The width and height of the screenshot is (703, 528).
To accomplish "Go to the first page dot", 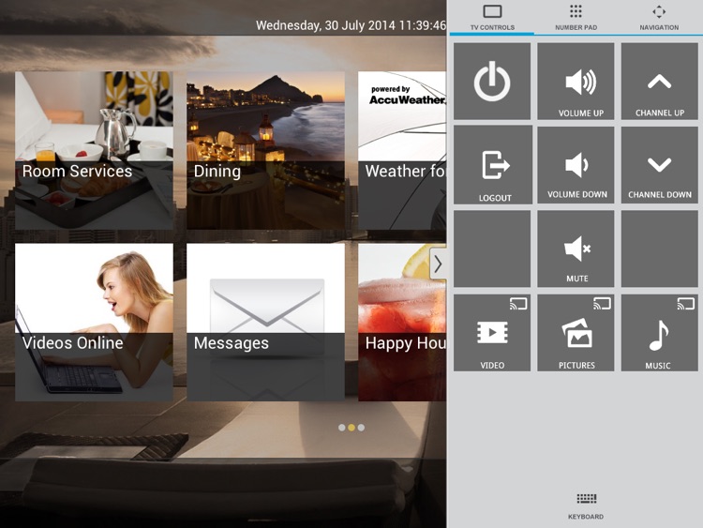I will pos(341,428).
